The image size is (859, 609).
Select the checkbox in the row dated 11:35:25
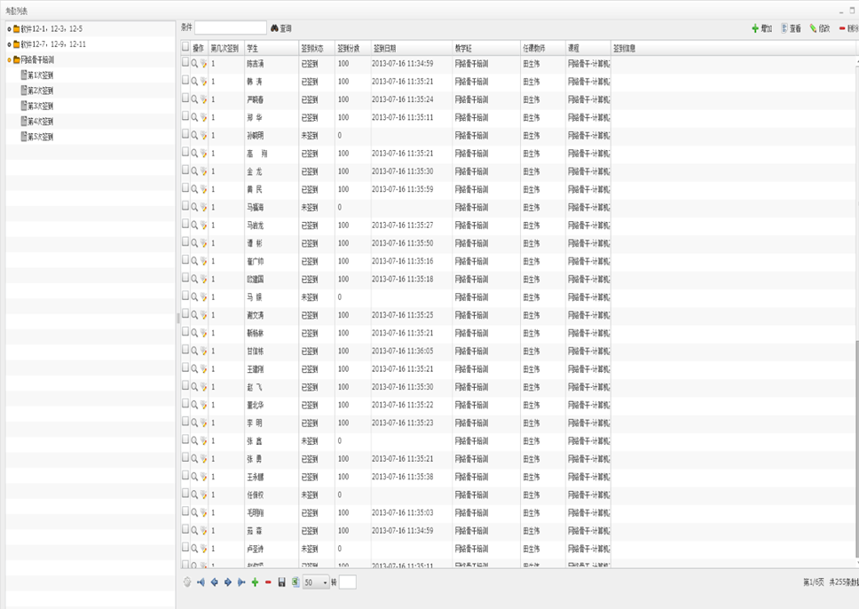[185, 314]
